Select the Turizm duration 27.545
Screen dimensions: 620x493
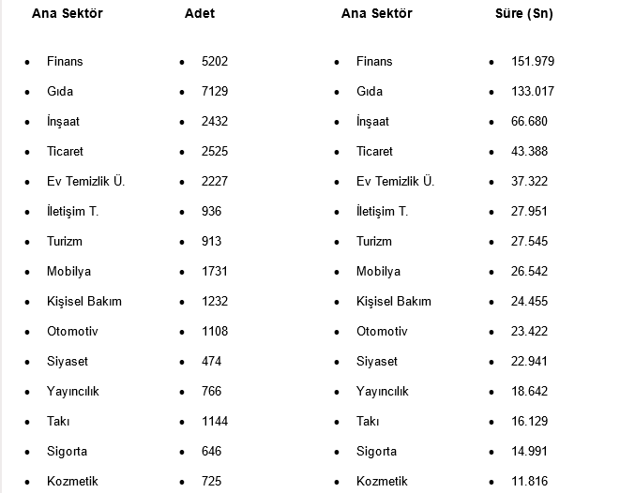tap(529, 242)
